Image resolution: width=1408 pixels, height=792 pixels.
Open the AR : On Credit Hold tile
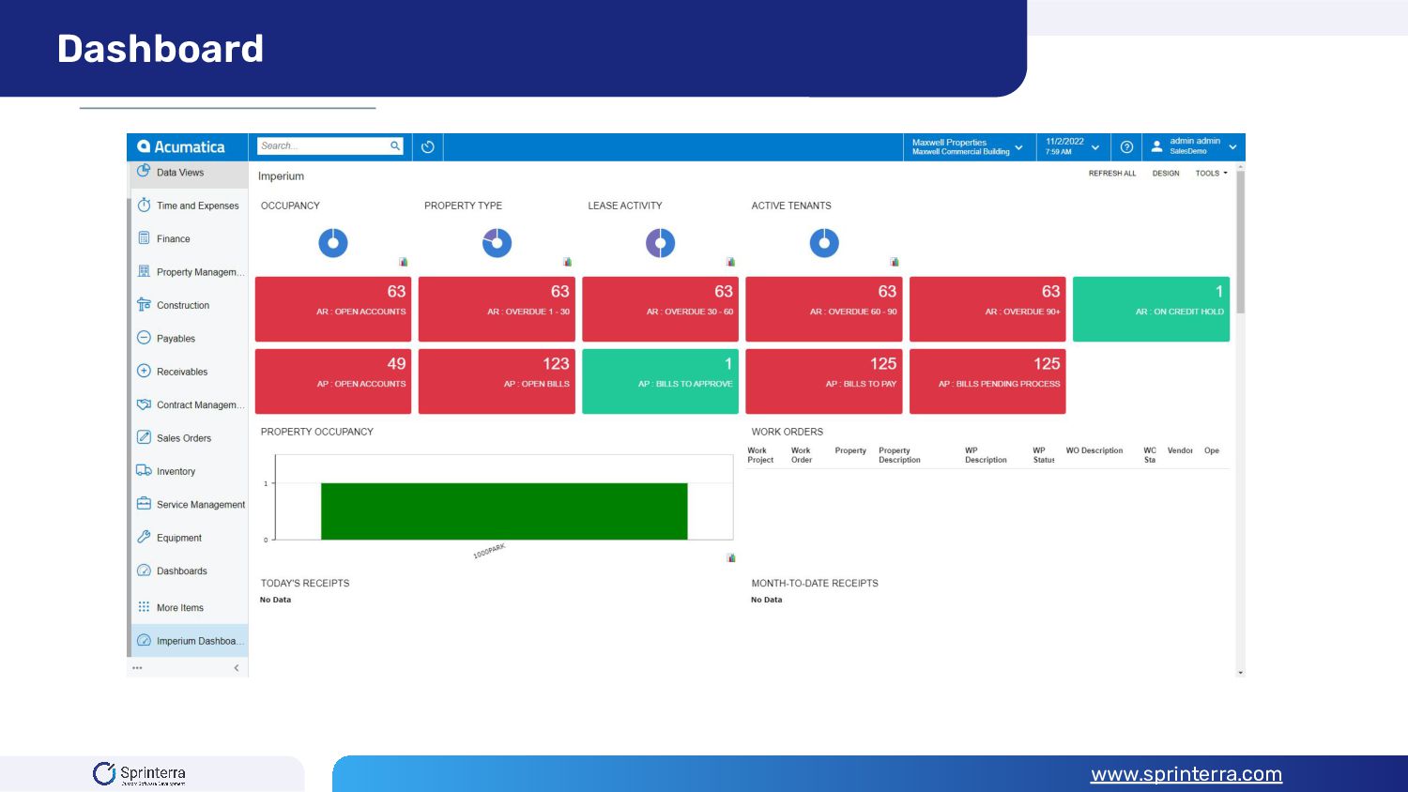click(1151, 309)
